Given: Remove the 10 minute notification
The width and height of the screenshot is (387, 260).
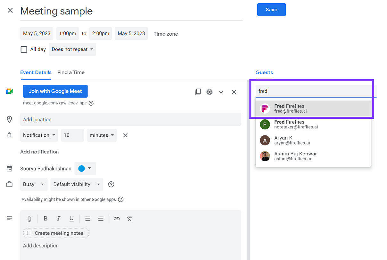Looking at the screenshot, I should tap(125, 135).
